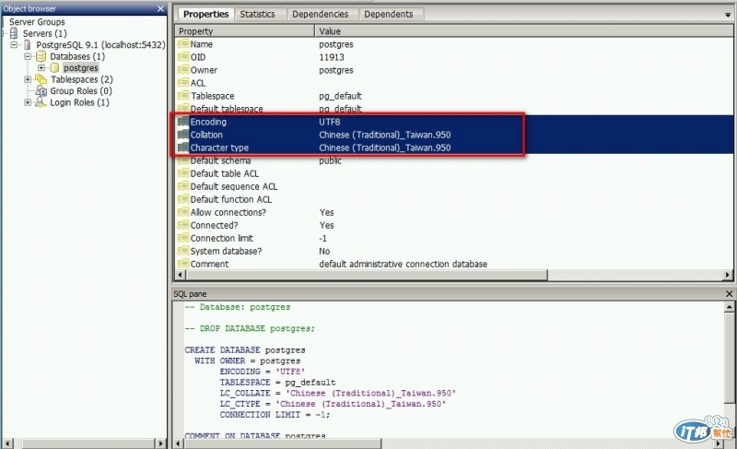Switch to the Statistics tab
The image size is (737, 449).
coord(257,14)
